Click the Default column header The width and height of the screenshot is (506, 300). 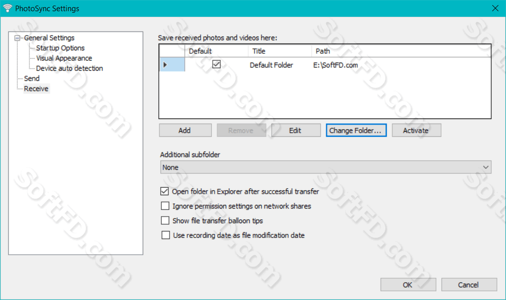click(x=216, y=51)
